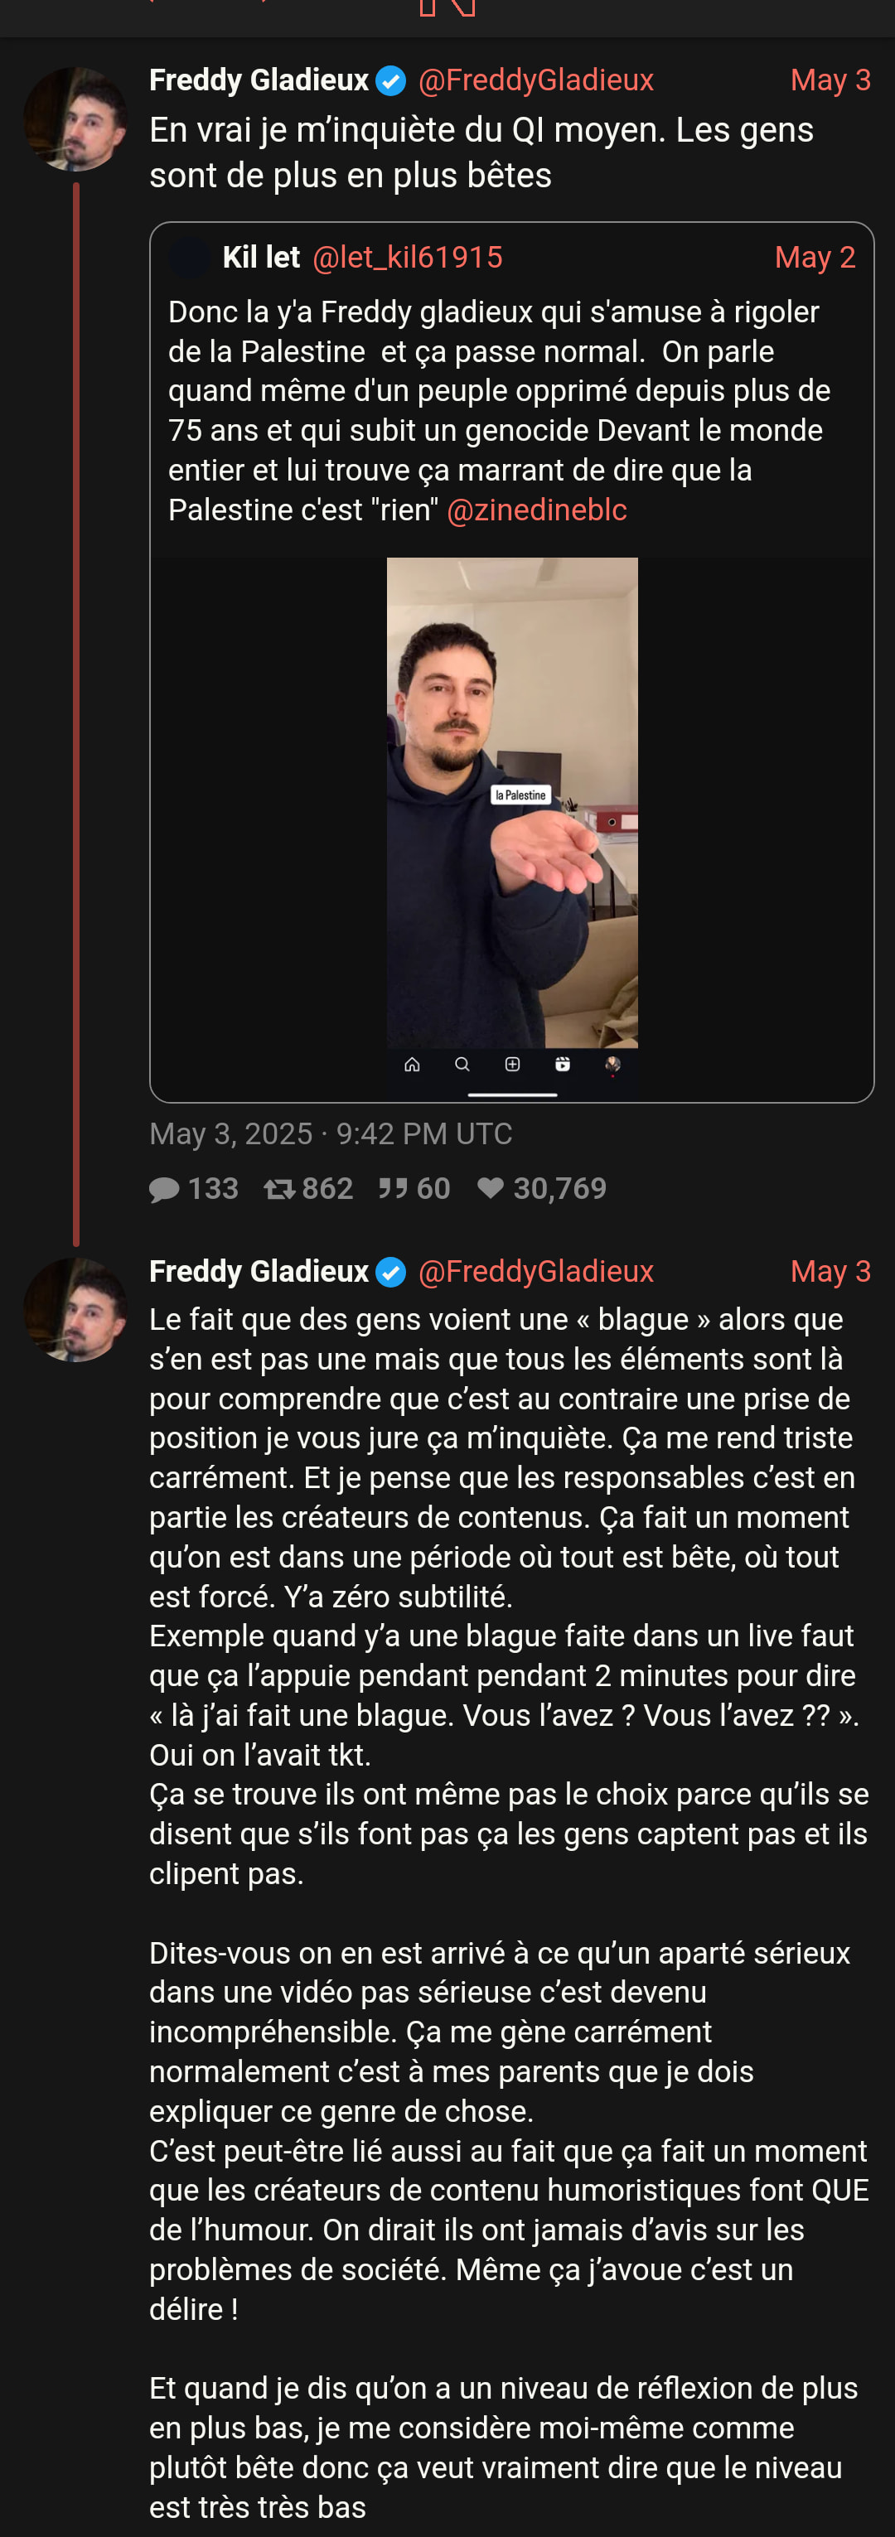
Task: Click the quote marks icon beside 60
Action: point(393,1189)
